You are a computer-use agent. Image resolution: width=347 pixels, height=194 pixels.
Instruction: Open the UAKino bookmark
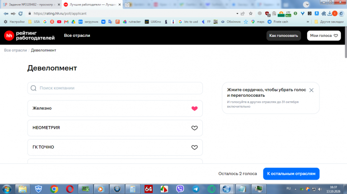(x=153, y=22)
